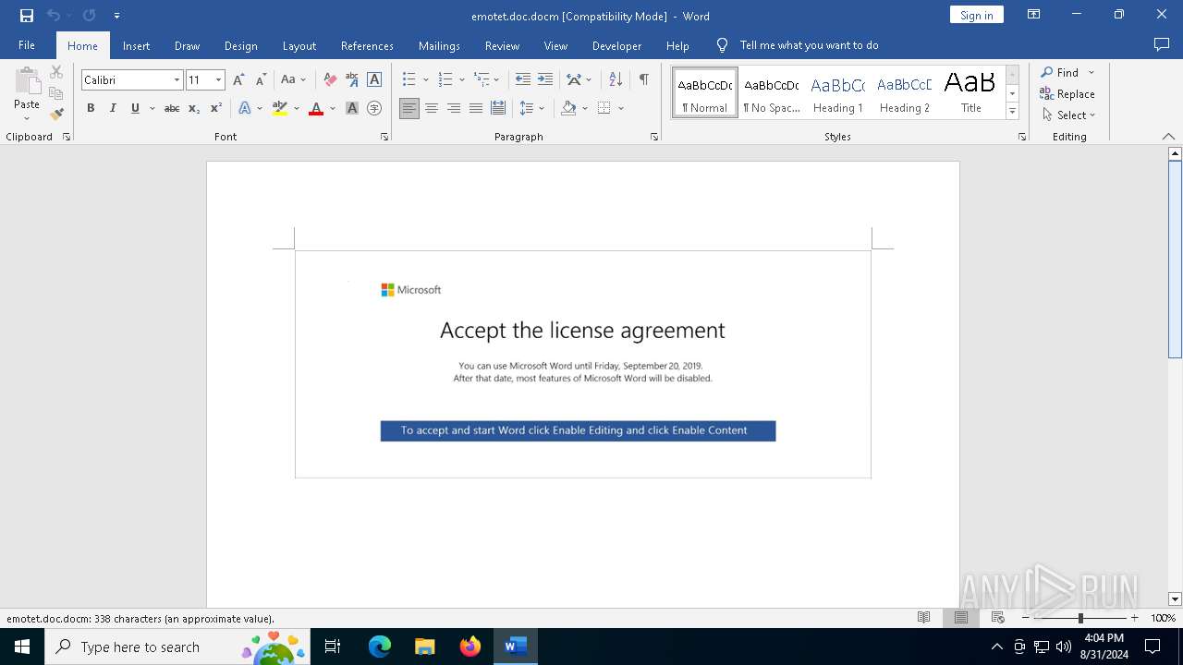This screenshot has width=1183, height=665.
Task: Toggle Align Left alignment
Action: tap(409, 108)
